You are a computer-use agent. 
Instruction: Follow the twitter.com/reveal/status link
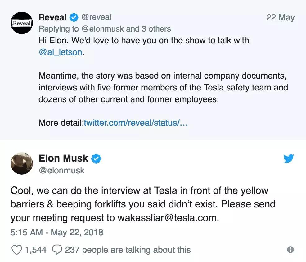click(x=136, y=123)
